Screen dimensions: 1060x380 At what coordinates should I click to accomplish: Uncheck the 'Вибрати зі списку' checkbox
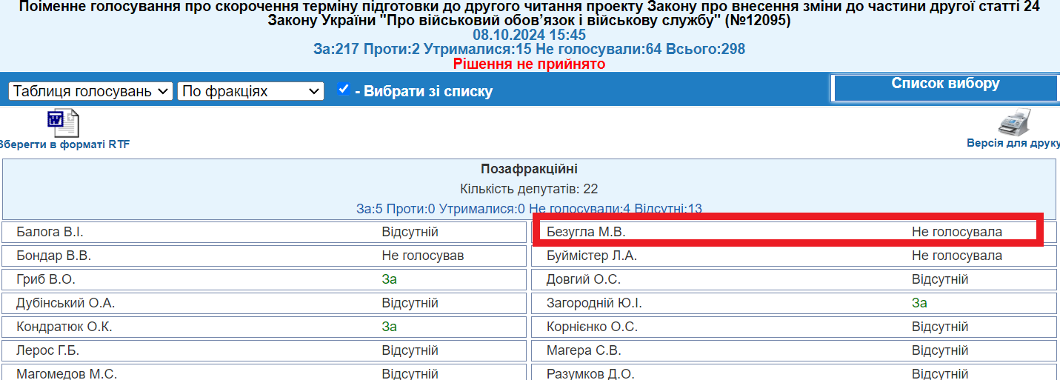click(344, 90)
